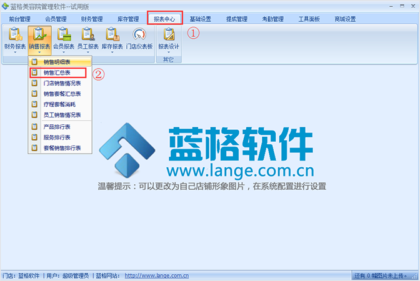The height and width of the screenshot is (281, 420).
Task: Expand the 报表设计 dropdown arrow
Action: (169, 52)
